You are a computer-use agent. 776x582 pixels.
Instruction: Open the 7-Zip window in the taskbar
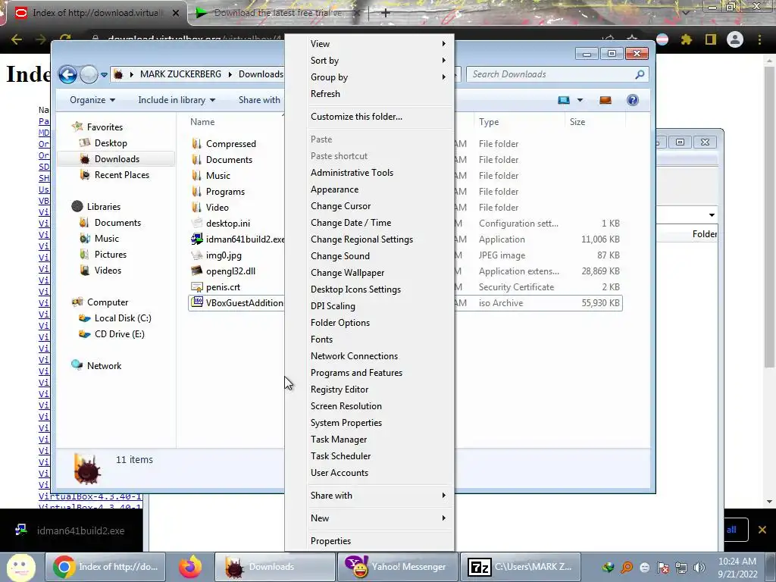pos(520,567)
